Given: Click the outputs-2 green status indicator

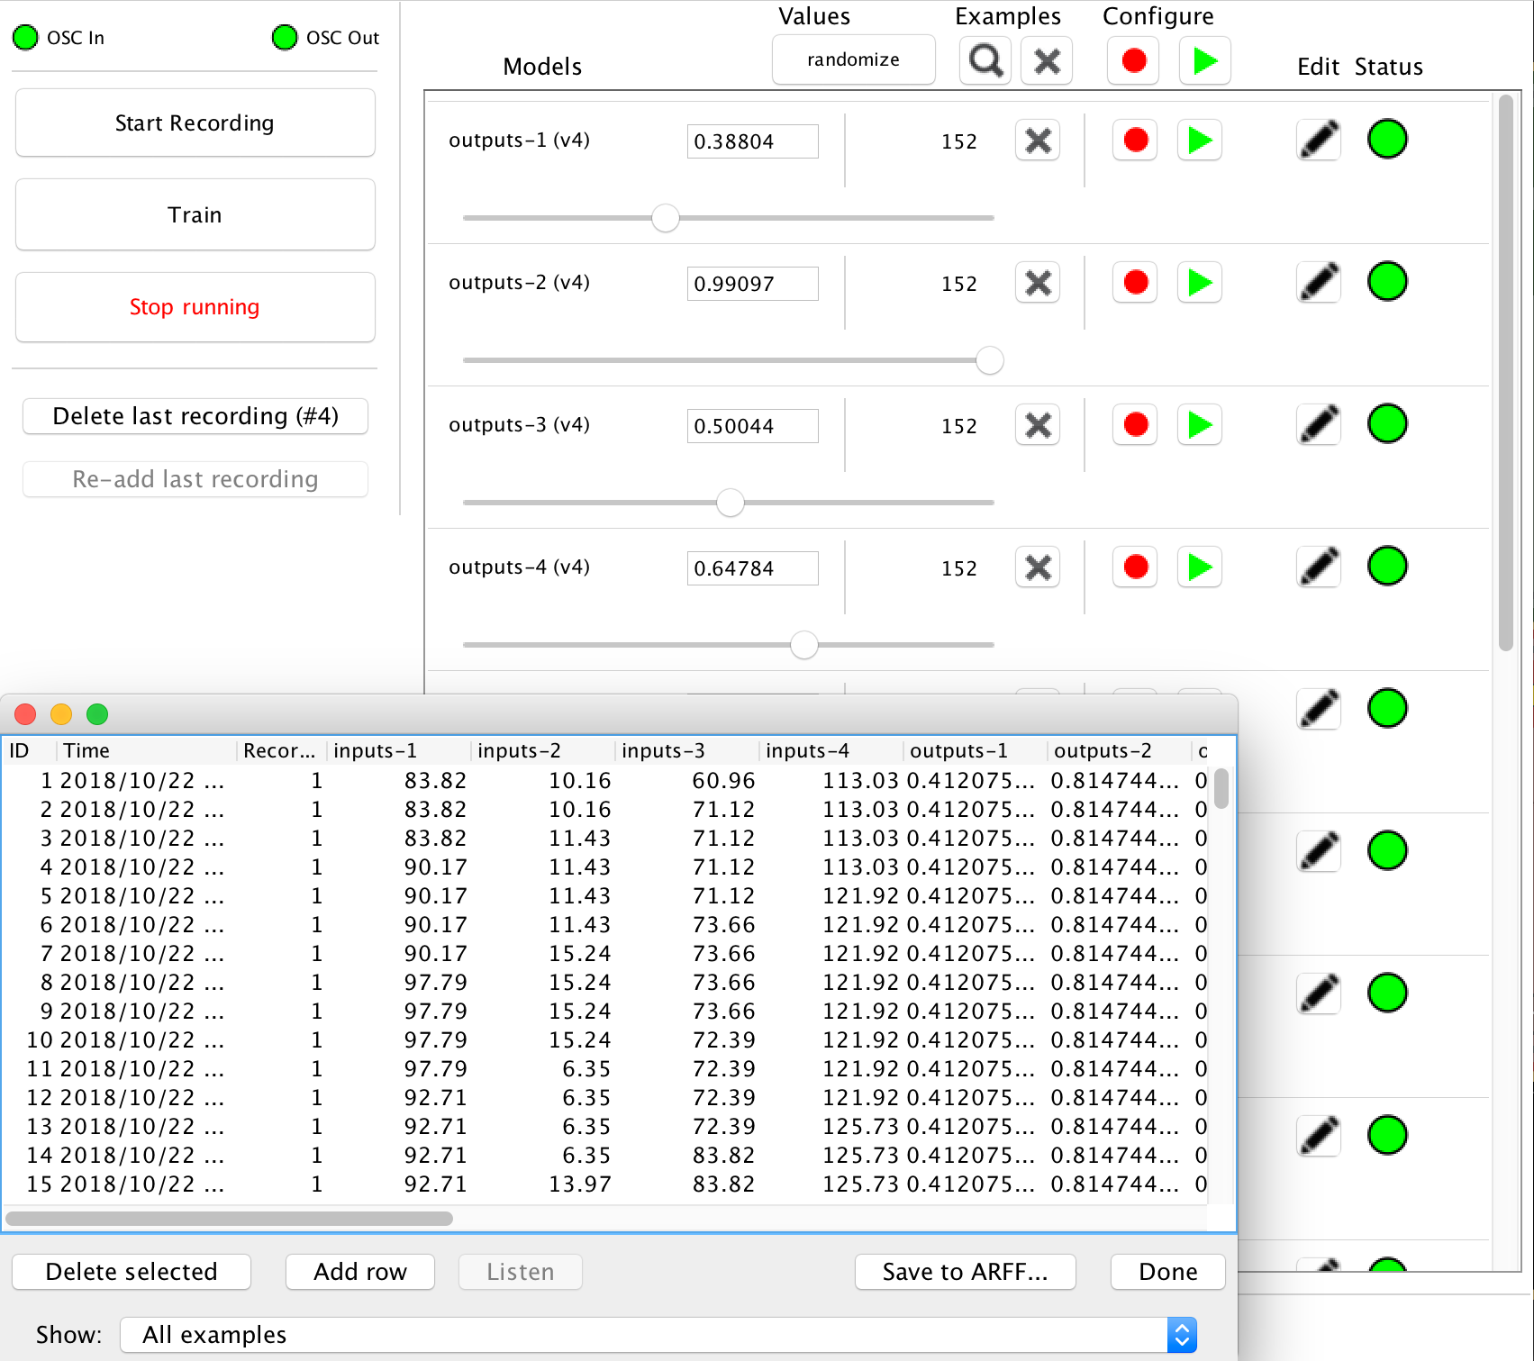Looking at the screenshot, I should (1387, 282).
